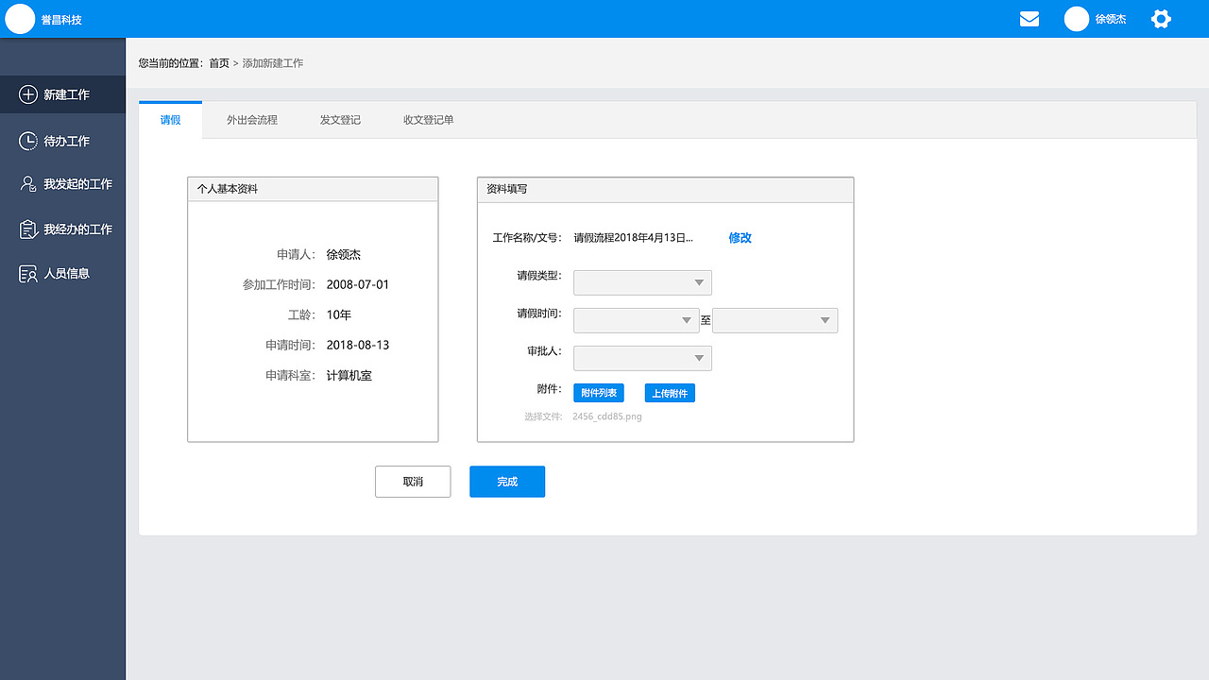Open the 新建工作 sidebar item

point(57,94)
